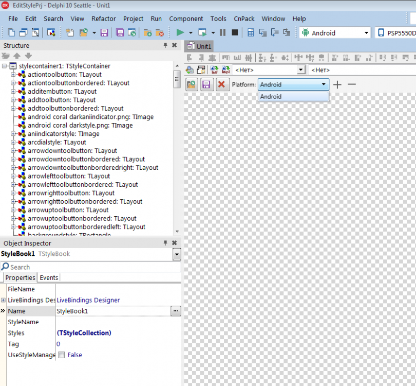Click the green Run play icon

pyautogui.click(x=180, y=32)
